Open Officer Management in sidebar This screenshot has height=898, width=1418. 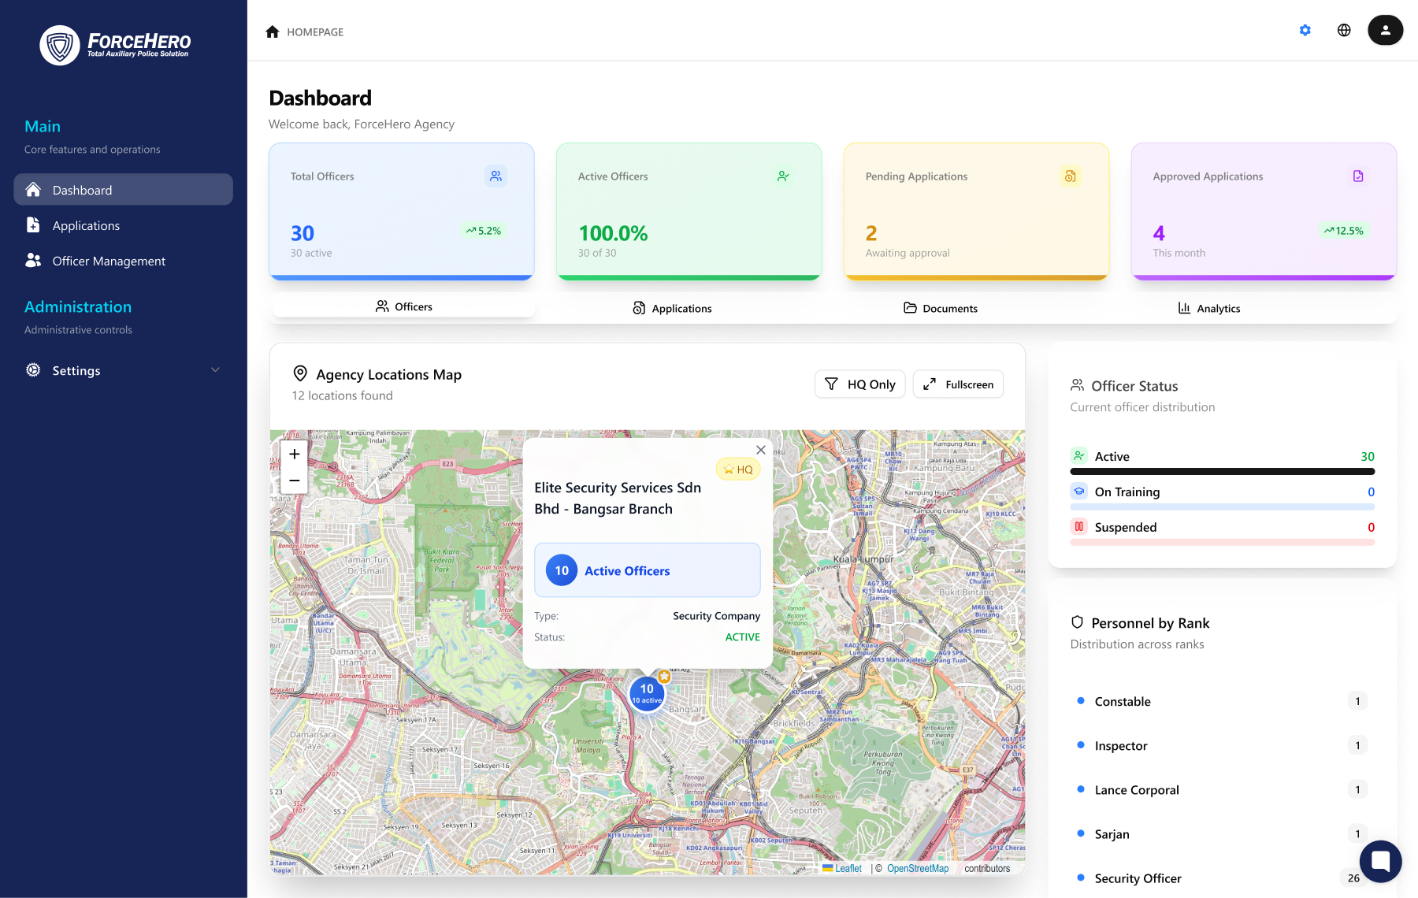109,262
